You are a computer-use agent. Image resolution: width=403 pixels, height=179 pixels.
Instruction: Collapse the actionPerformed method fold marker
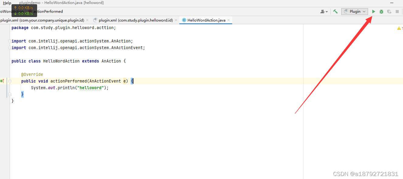coord(10,81)
